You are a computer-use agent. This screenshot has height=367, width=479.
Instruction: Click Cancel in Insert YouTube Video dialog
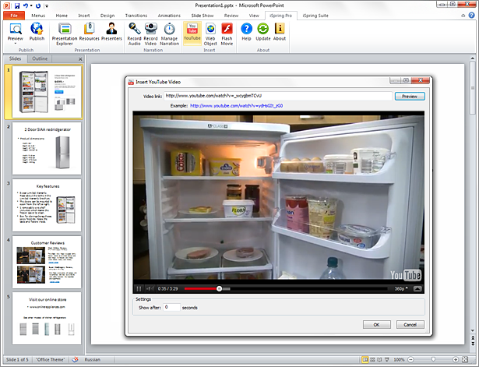tap(410, 324)
